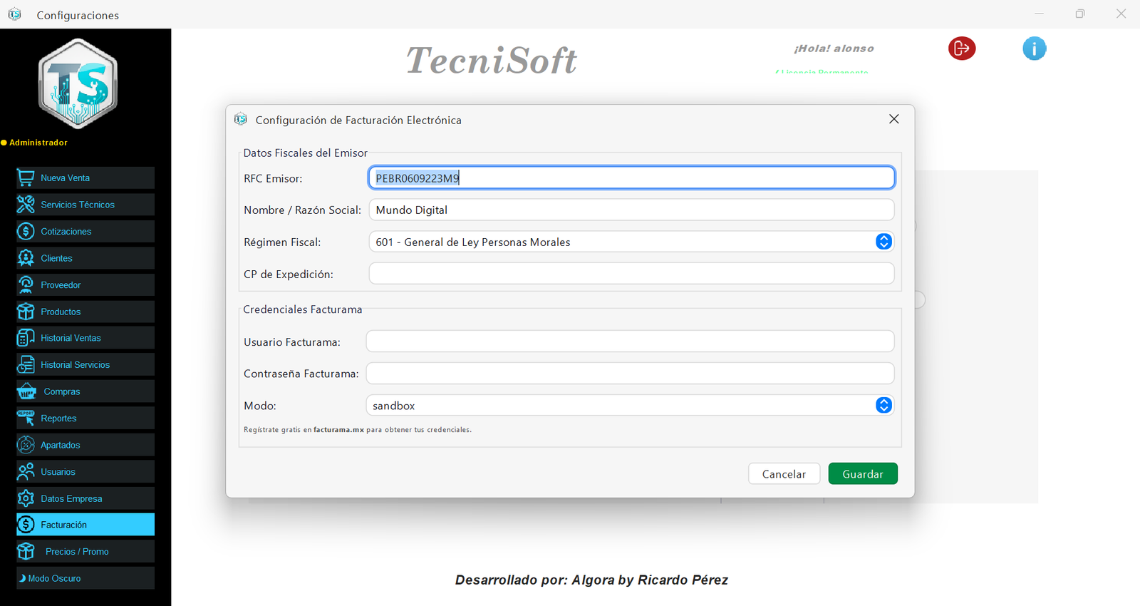
Task: Open the blue info icon
Action: 1035,48
